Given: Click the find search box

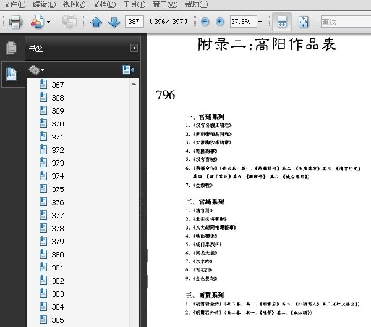Looking at the screenshot, I should click(x=346, y=22).
